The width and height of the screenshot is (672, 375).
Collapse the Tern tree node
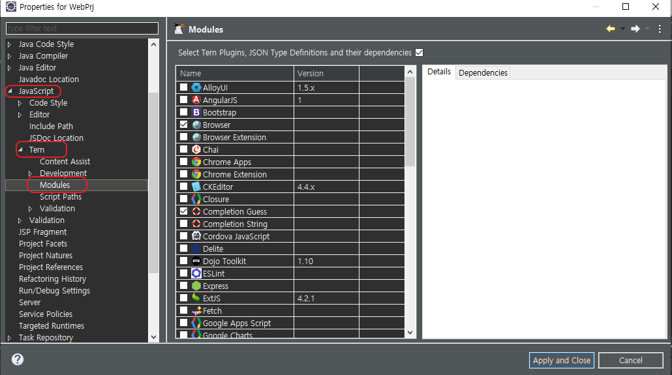point(20,149)
